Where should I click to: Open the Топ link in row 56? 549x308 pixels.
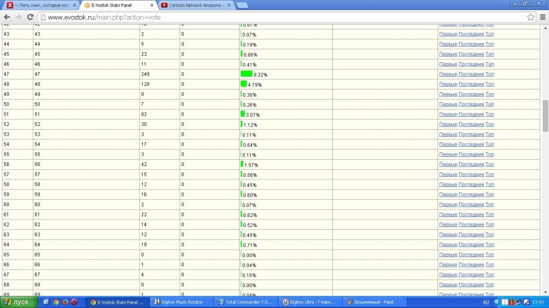point(489,164)
